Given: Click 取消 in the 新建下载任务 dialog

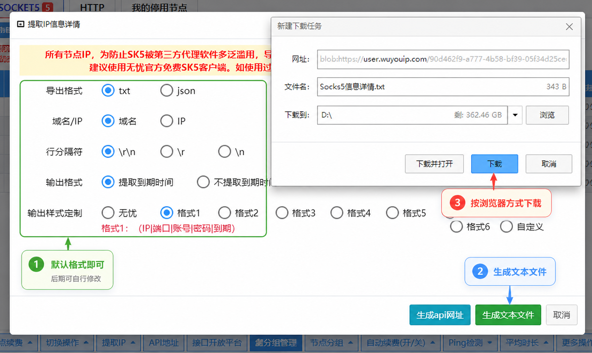Looking at the screenshot, I should [549, 164].
